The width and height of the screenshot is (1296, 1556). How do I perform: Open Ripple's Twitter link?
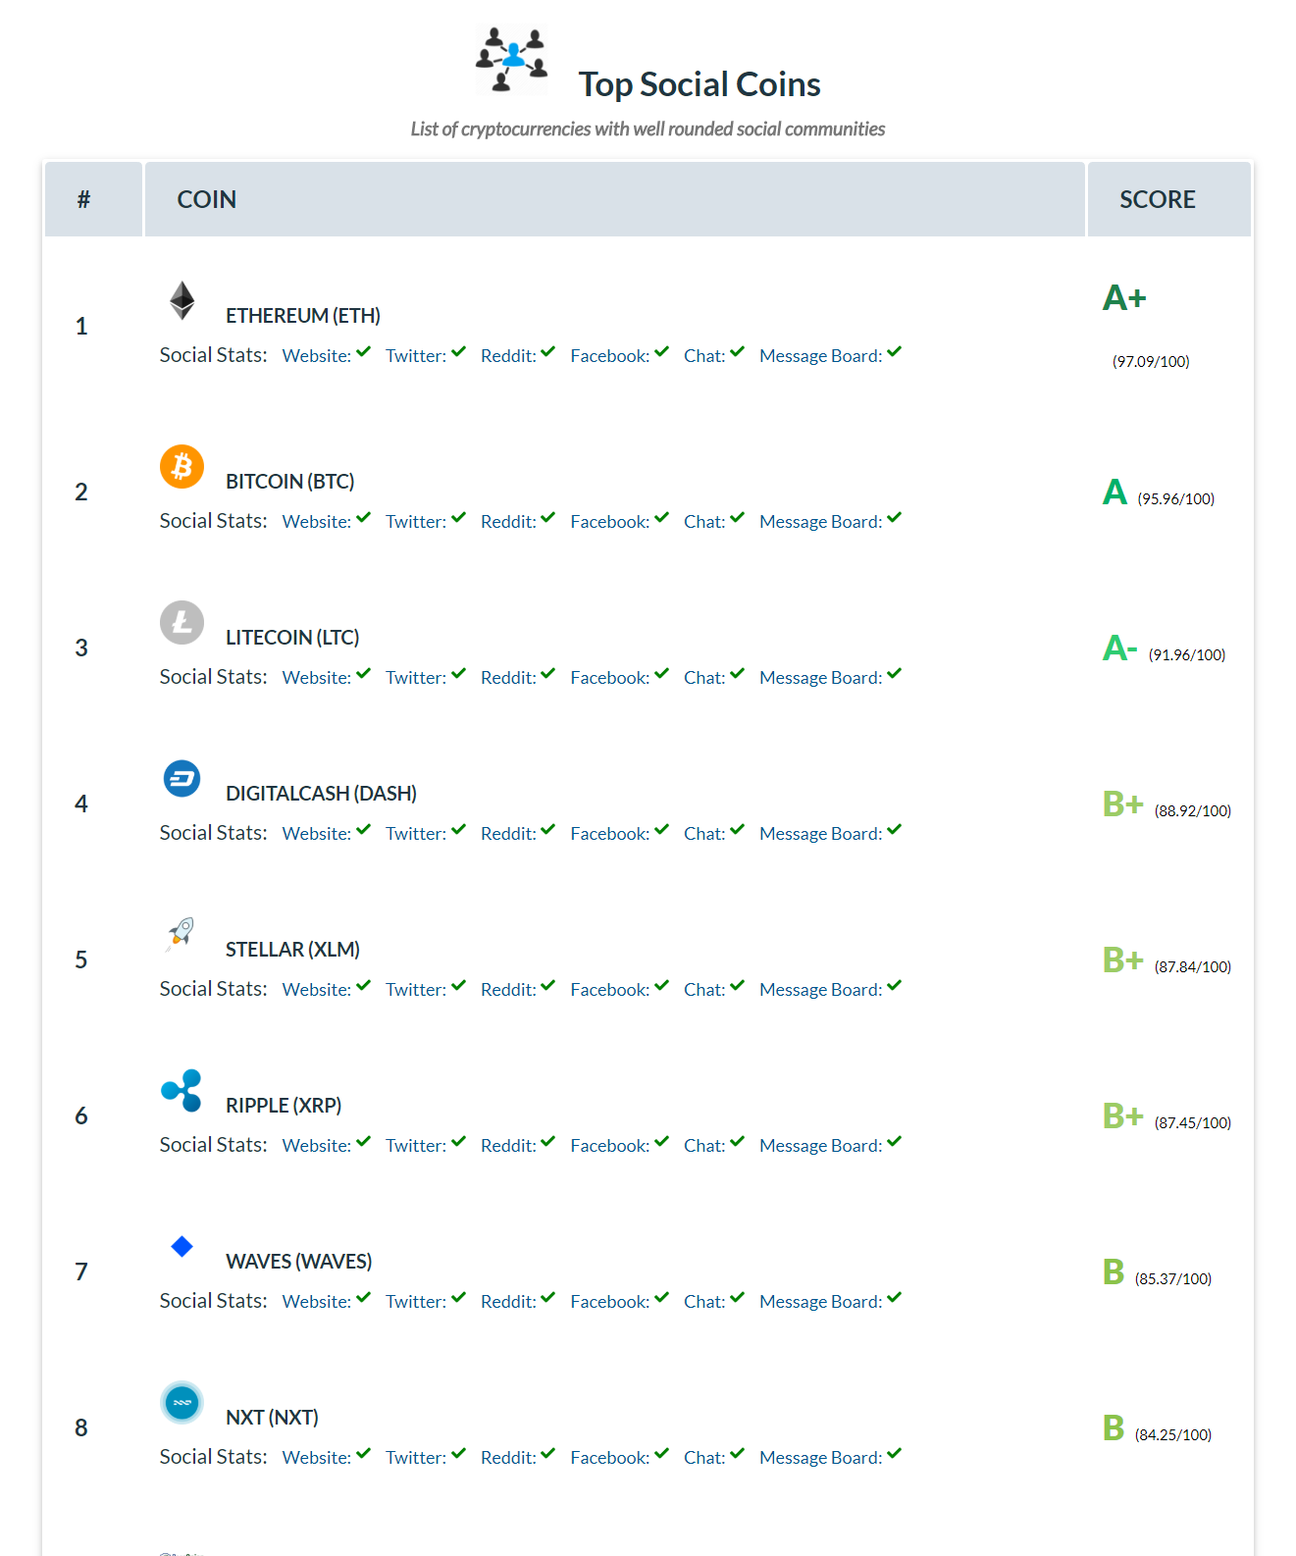416,1146
